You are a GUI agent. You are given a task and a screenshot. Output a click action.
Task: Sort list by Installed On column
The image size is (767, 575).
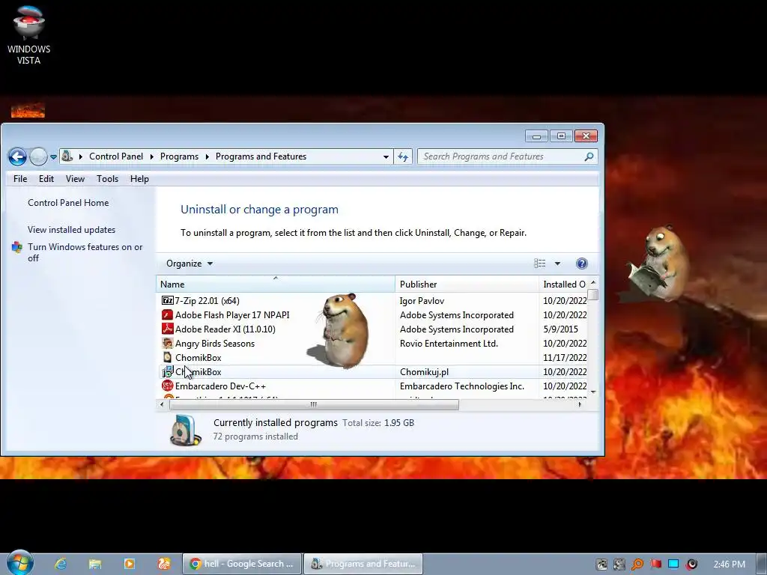pos(563,284)
